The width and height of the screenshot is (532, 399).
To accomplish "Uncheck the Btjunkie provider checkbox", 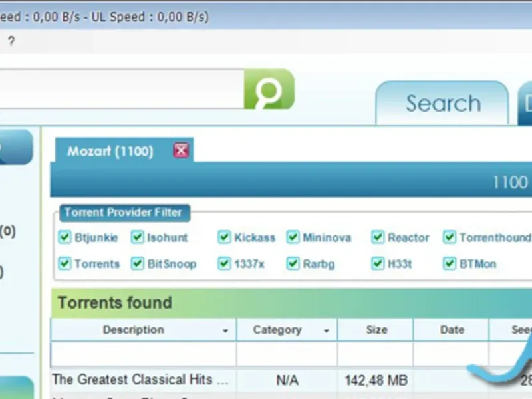I will [65, 237].
